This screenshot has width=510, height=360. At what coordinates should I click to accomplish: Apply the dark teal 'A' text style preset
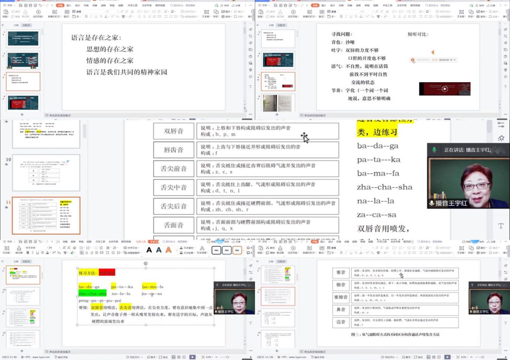[x=159, y=250]
